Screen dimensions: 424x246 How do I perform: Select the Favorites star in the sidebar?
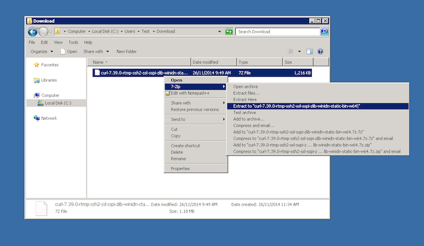[x=37, y=65]
